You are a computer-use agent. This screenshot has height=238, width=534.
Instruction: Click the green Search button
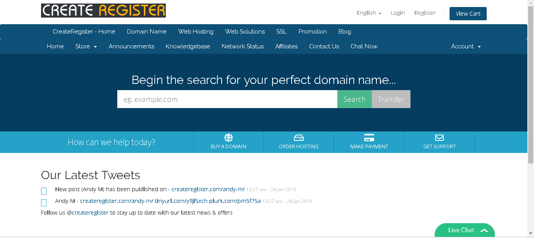click(x=355, y=99)
